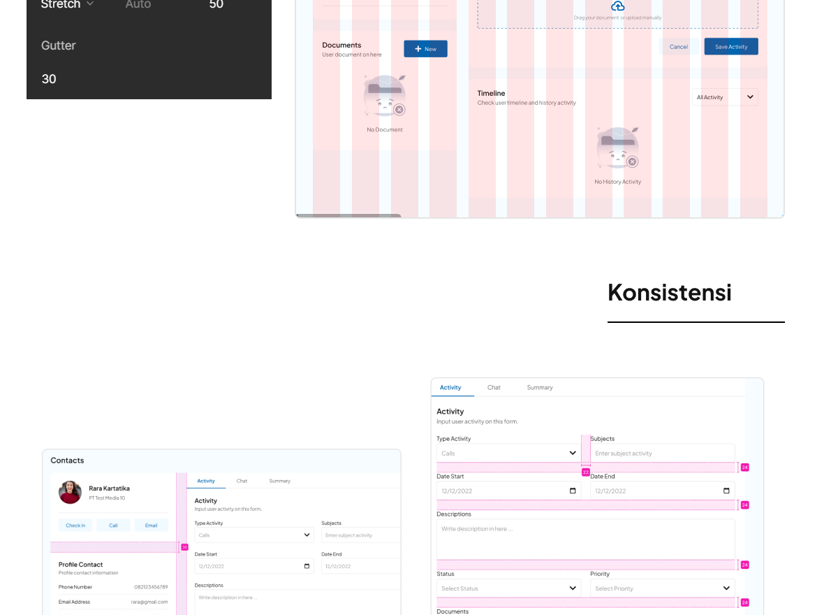831x615 pixels.
Task: Click the pink 30 spacing badge in Contacts
Action: click(x=184, y=547)
